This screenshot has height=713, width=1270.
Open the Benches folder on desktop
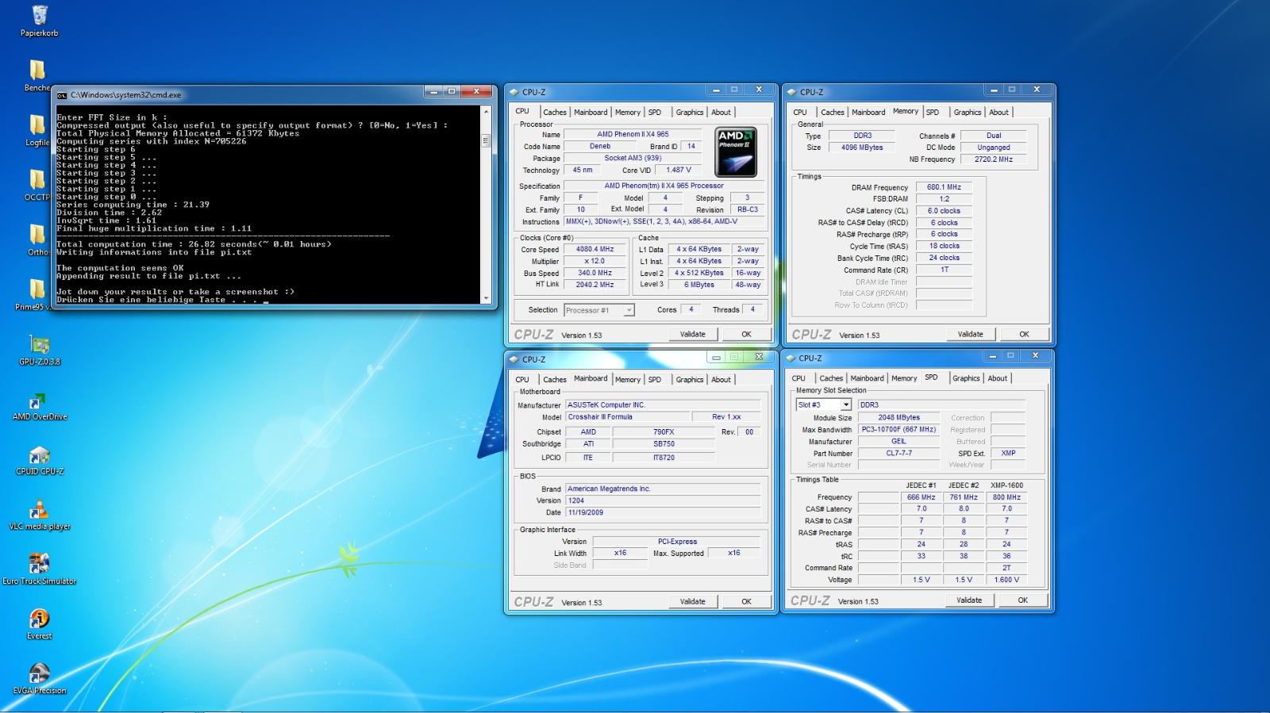click(37, 70)
